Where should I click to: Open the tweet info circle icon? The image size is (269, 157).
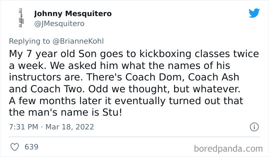pos(254,126)
